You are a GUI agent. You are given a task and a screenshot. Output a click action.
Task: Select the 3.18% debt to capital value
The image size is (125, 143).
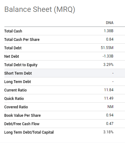click(108, 132)
